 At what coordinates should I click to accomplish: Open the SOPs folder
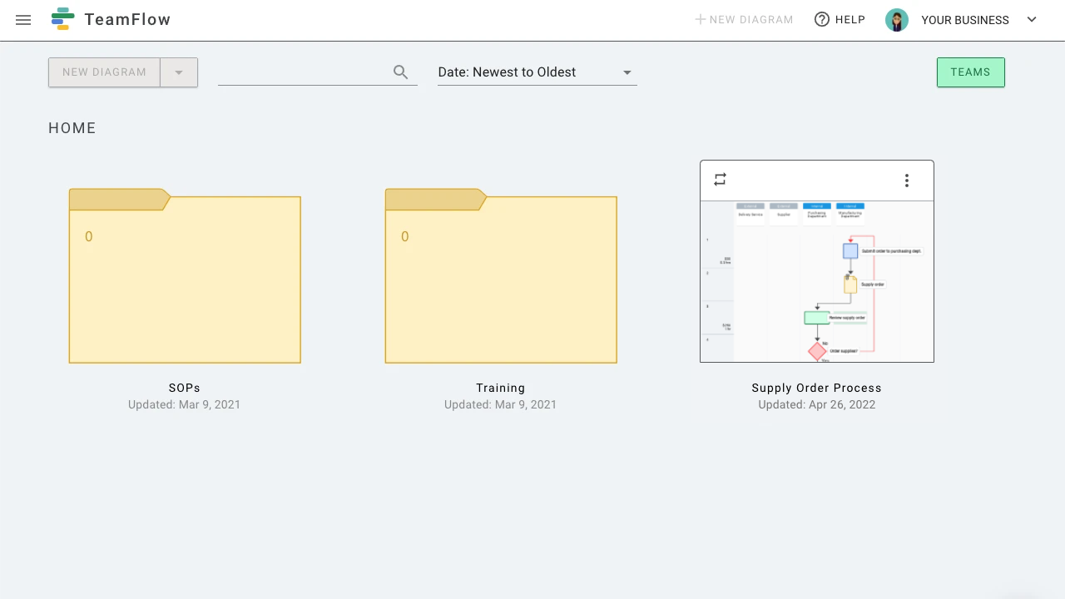pos(184,279)
